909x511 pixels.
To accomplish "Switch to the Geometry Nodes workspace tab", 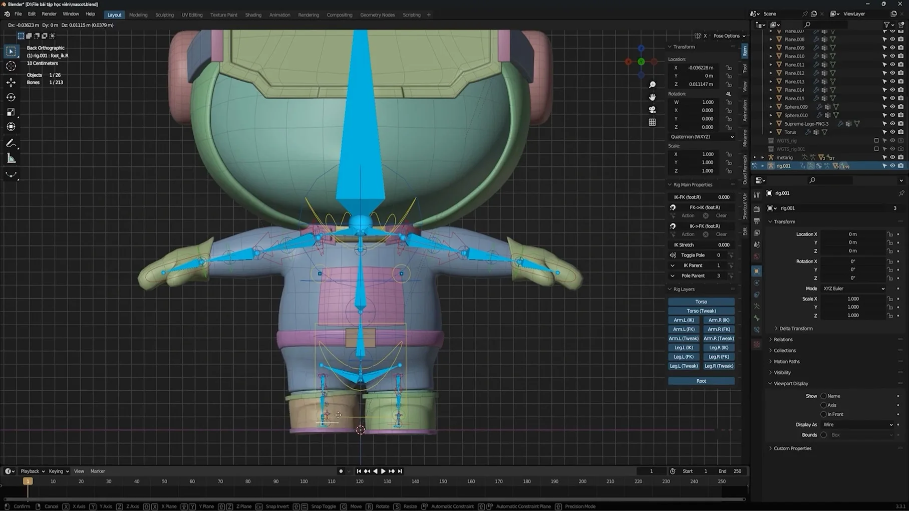I will pyautogui.click(x=377, y=15).
